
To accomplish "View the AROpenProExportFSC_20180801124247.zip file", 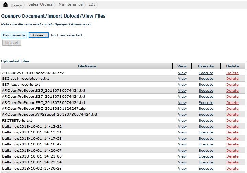I will pyautogui.click(x=182, y=108).
